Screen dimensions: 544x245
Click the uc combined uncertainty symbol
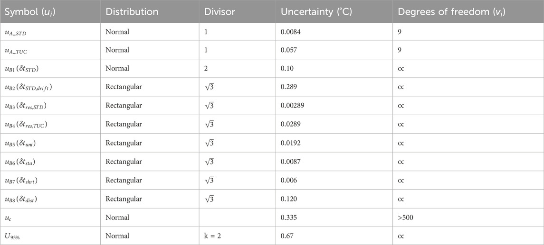click(7, 218)
